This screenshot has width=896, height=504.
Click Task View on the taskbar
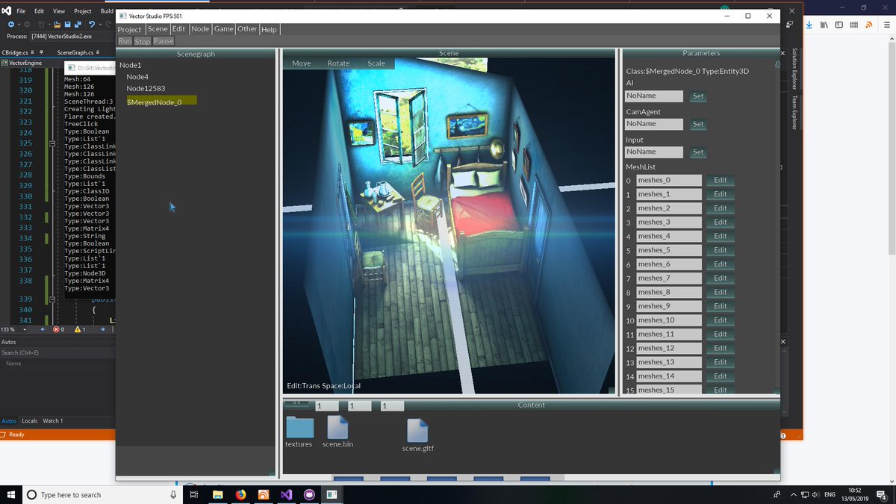pyautogui.click(x=194, y=494)
